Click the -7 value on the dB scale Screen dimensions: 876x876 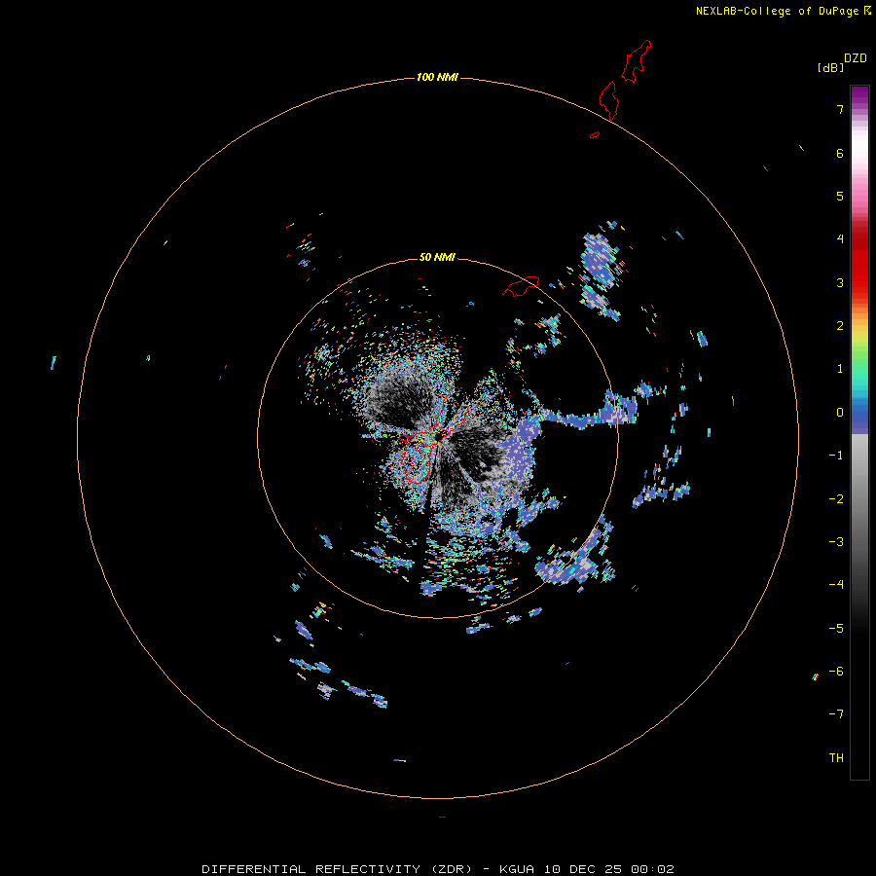point(836,714)
